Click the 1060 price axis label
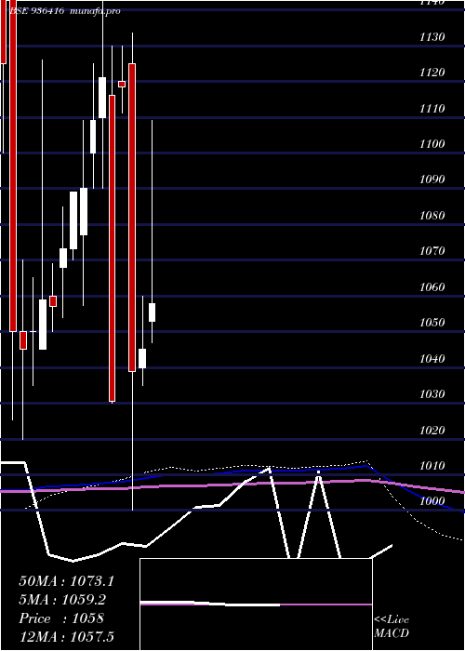465x651 pixels. tap(432, 286)
